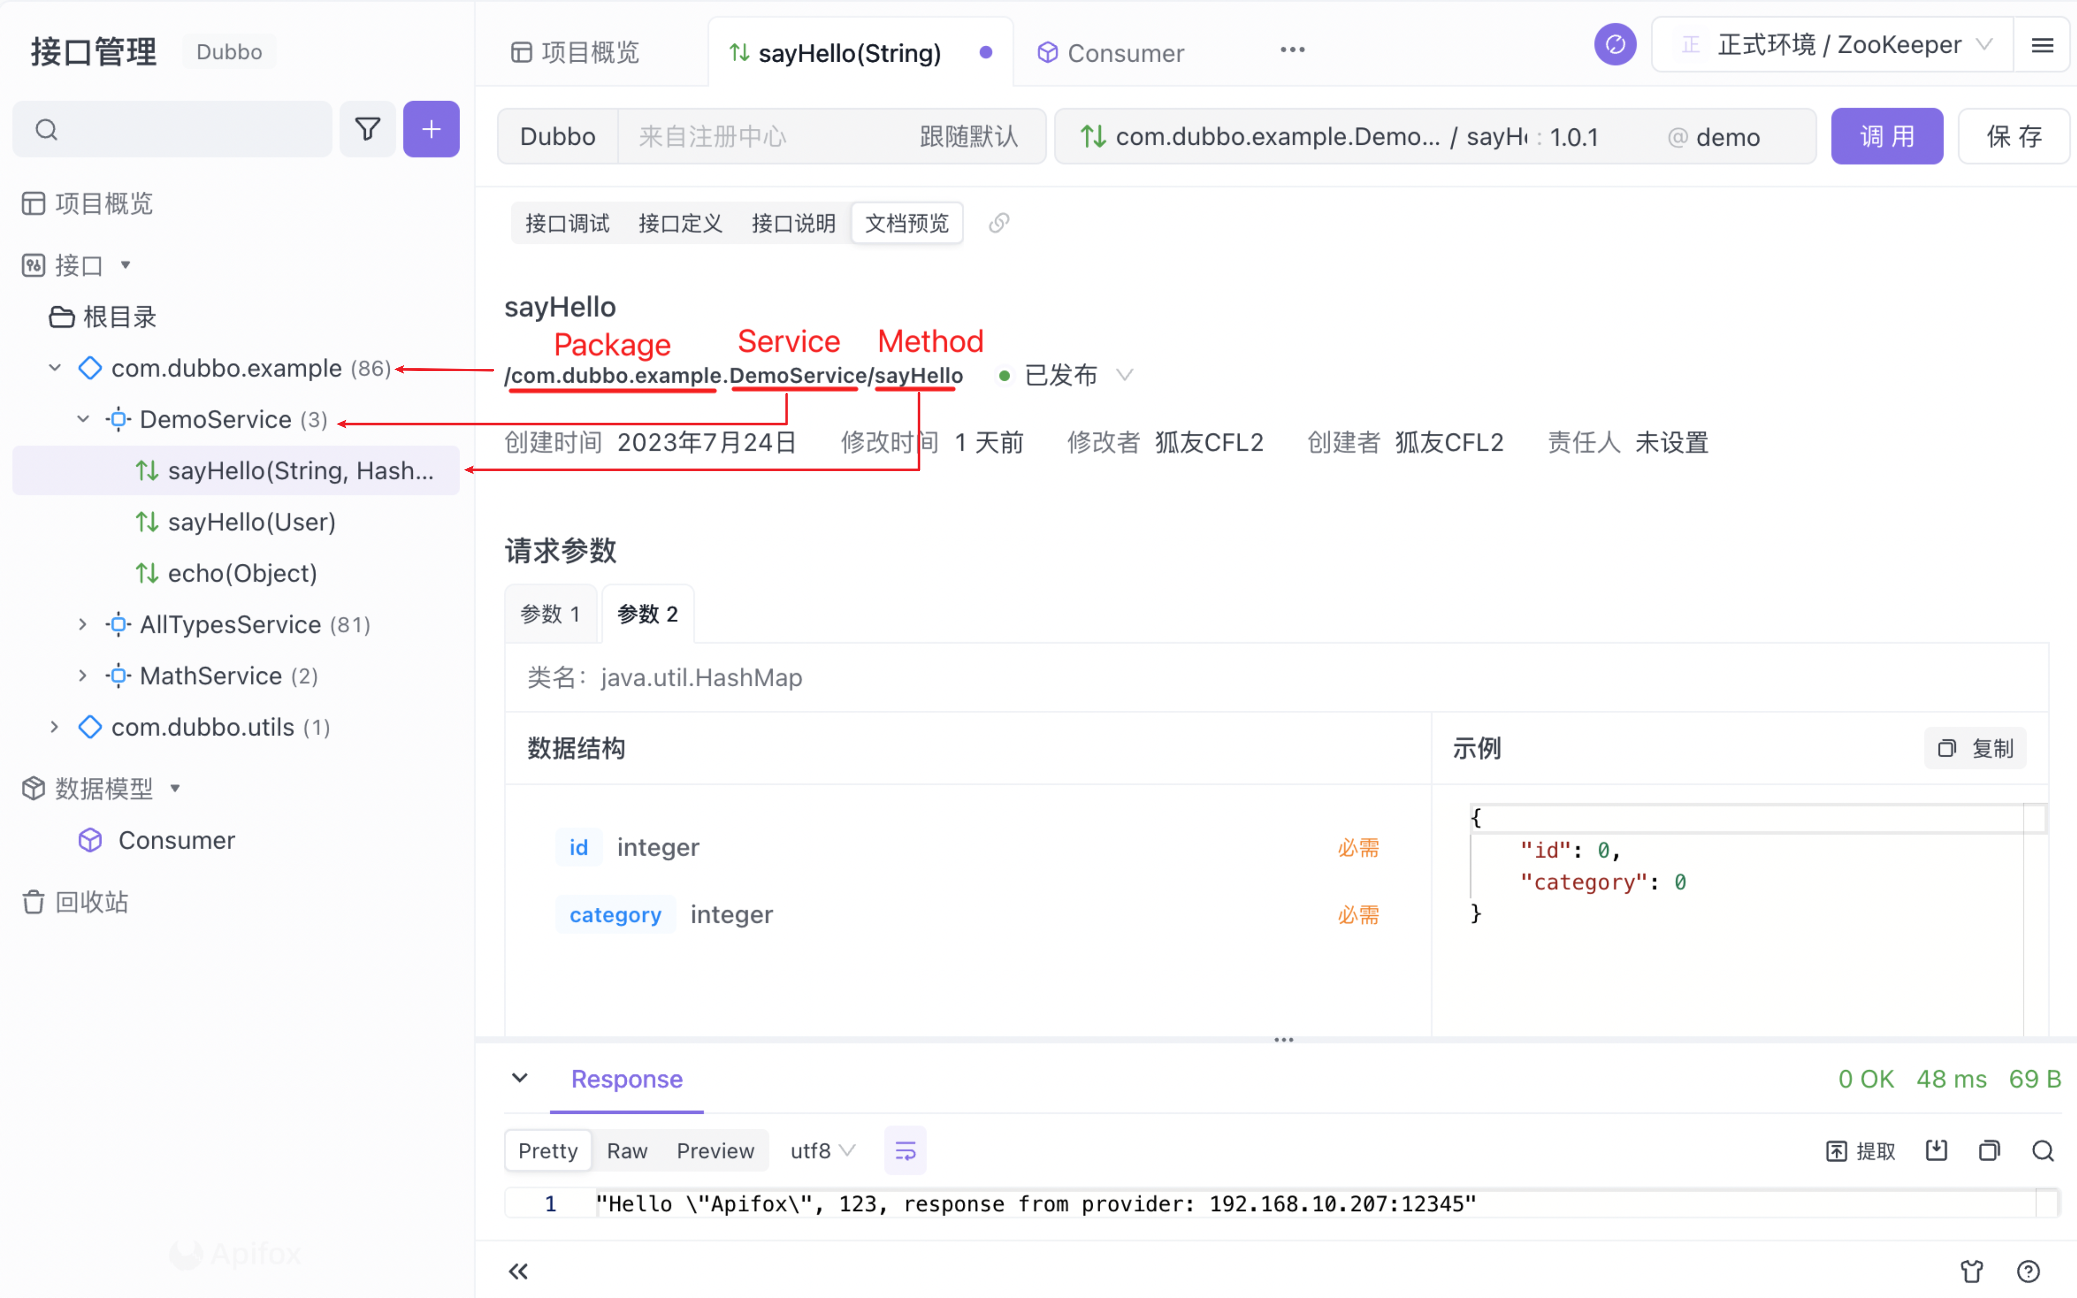The image size is (2077, 1298).
Task: Open the utf8 encoding dropdown
Action: tap(822, 1150)
